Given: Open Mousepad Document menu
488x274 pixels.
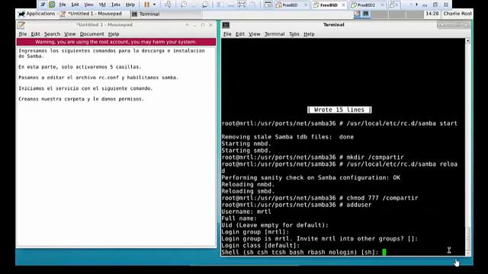Looking at the screenshot, I should (x=91, y=34).
